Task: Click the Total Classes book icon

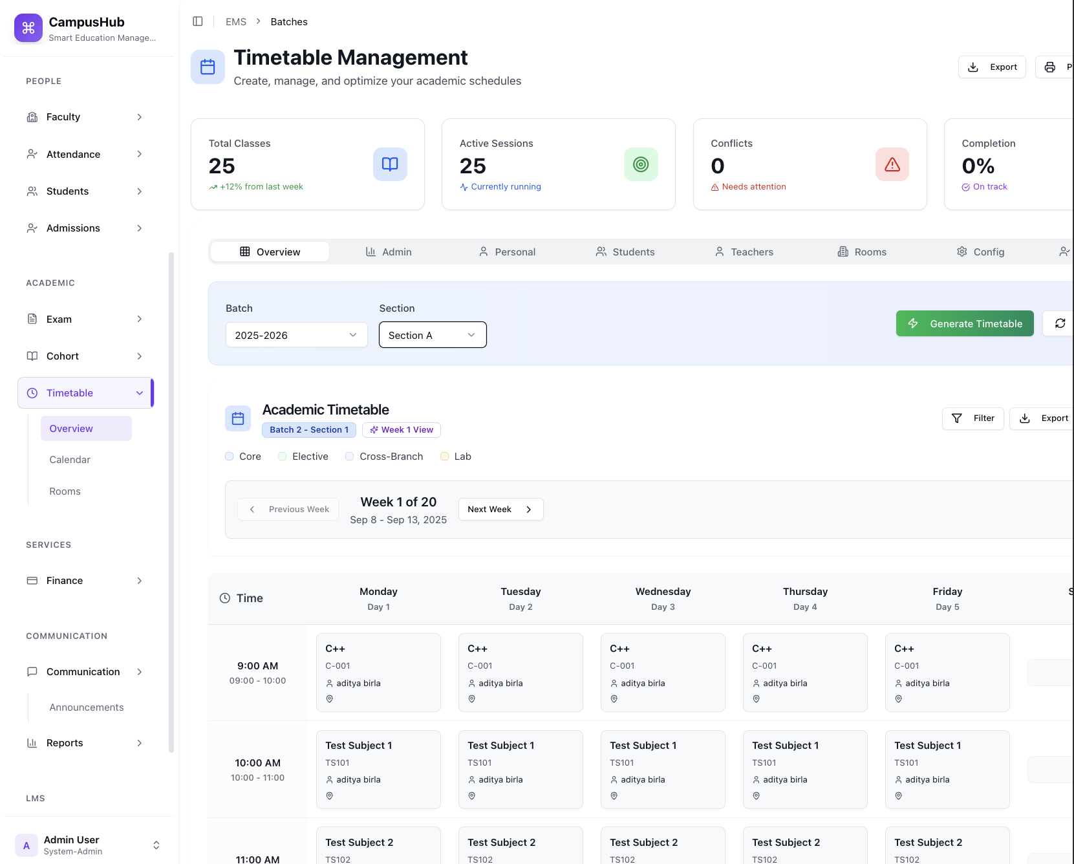Action: [390, 164]
